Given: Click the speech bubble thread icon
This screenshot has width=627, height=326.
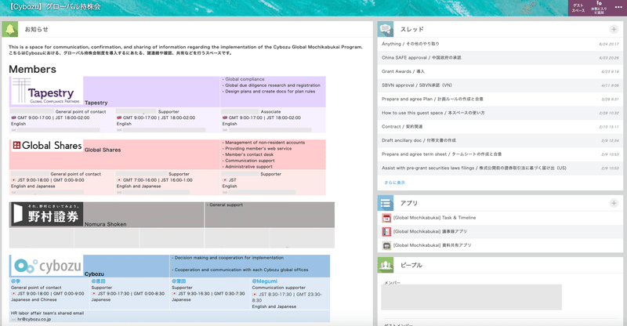Looking at the screenshot, I should pos(386,29).
